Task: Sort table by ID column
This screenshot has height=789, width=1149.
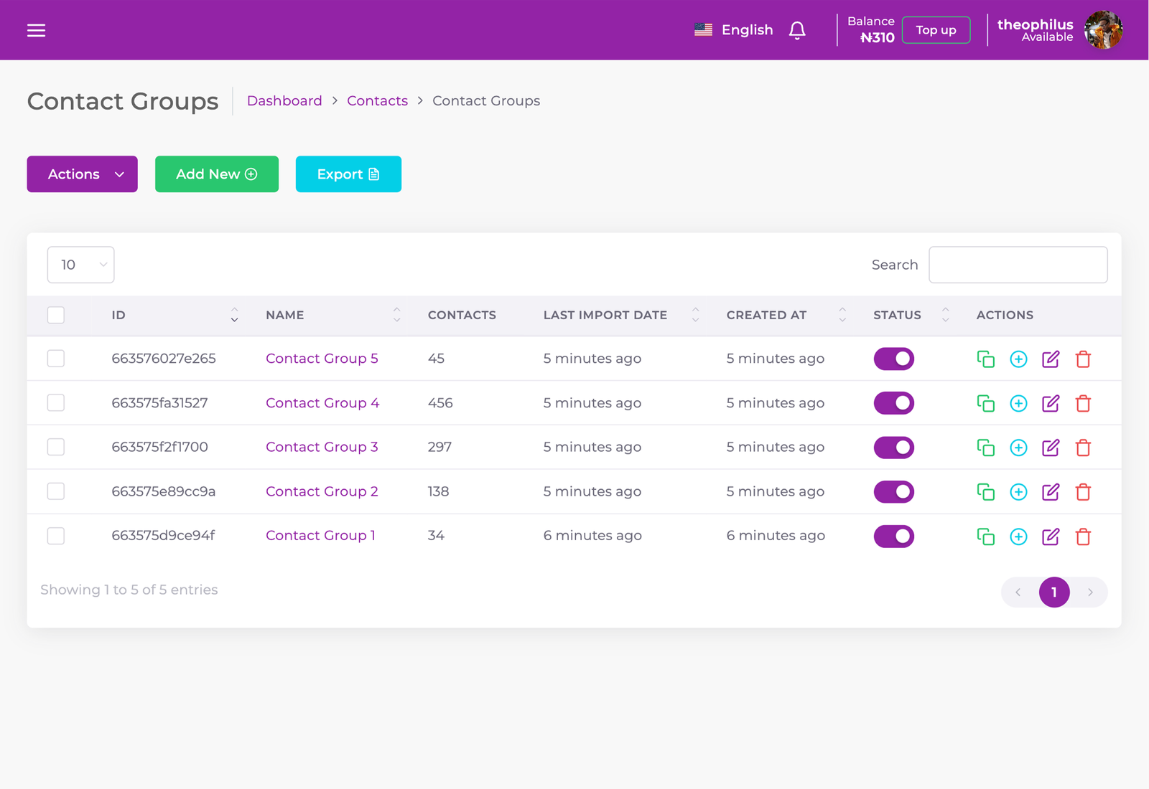Action: pos(234,315)
